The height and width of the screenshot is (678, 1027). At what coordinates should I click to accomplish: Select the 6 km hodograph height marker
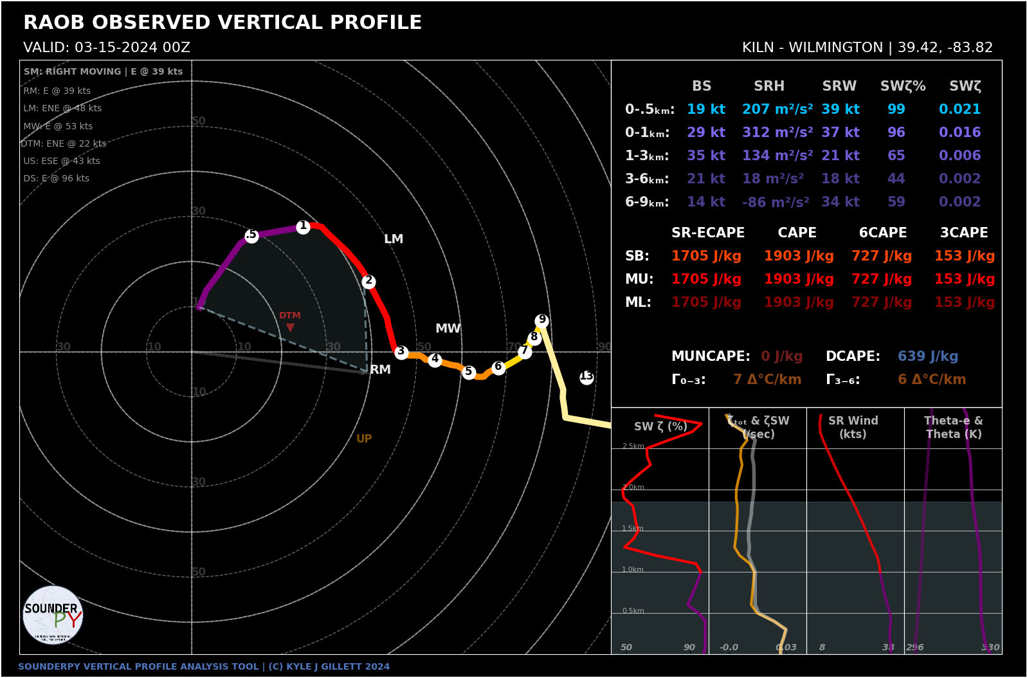click(x=498, y=367)
